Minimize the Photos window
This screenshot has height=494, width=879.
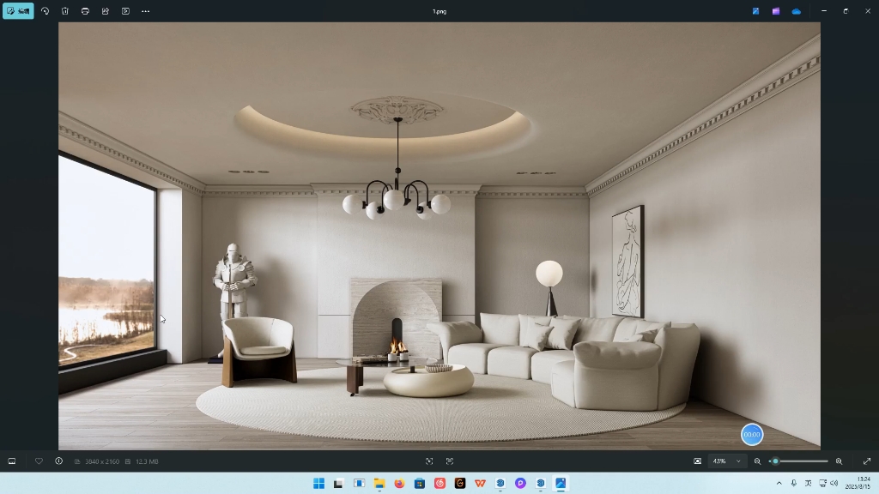click(824, 11)
